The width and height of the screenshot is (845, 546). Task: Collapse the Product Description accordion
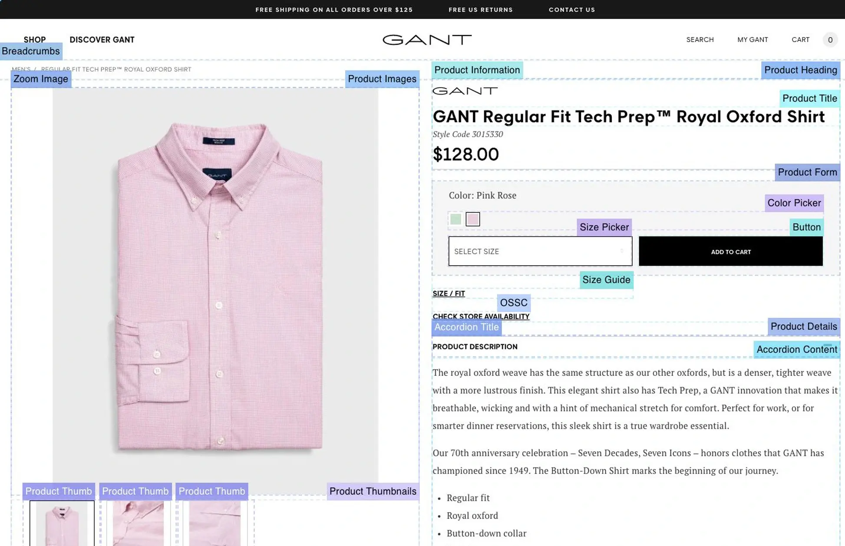click(475, 347)
